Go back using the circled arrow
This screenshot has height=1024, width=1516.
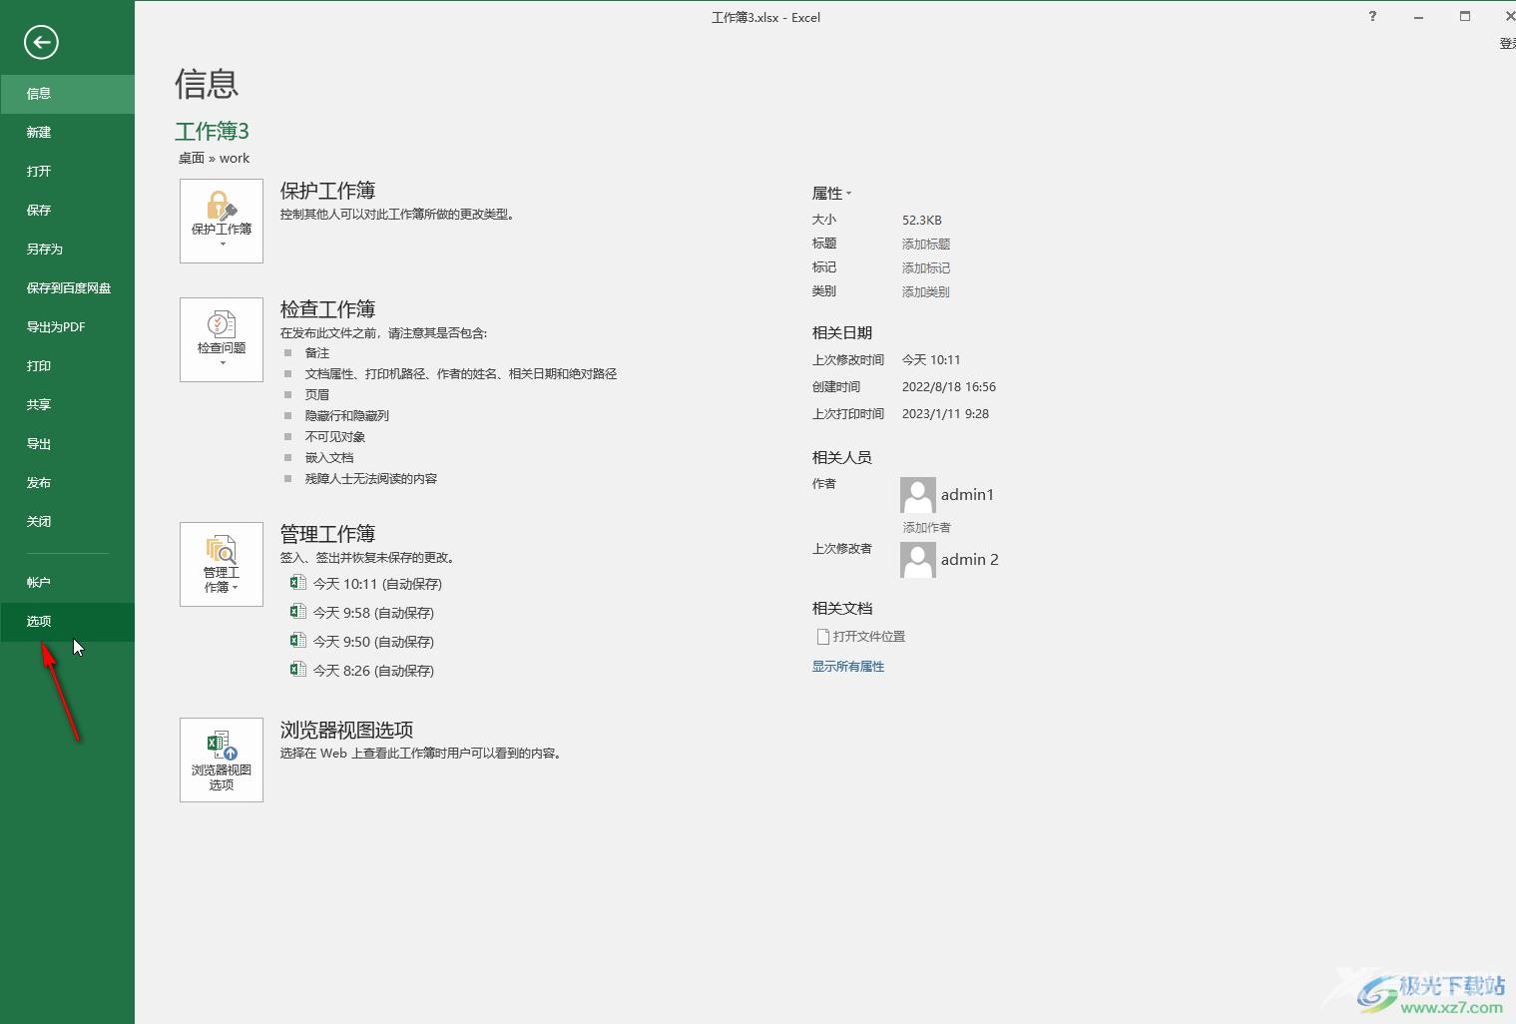[x=41, y=42]
